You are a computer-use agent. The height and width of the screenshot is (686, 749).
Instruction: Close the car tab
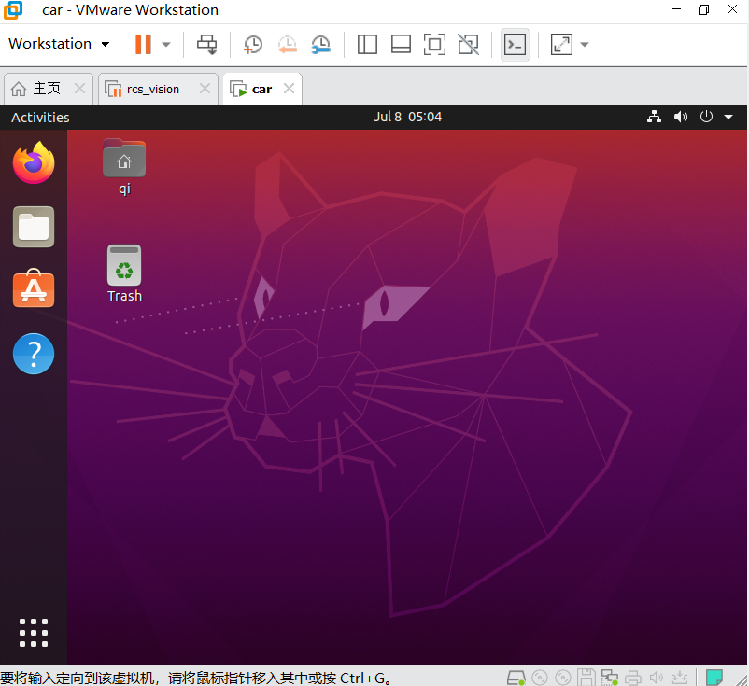pyautogui.click(x=289, y=89)
